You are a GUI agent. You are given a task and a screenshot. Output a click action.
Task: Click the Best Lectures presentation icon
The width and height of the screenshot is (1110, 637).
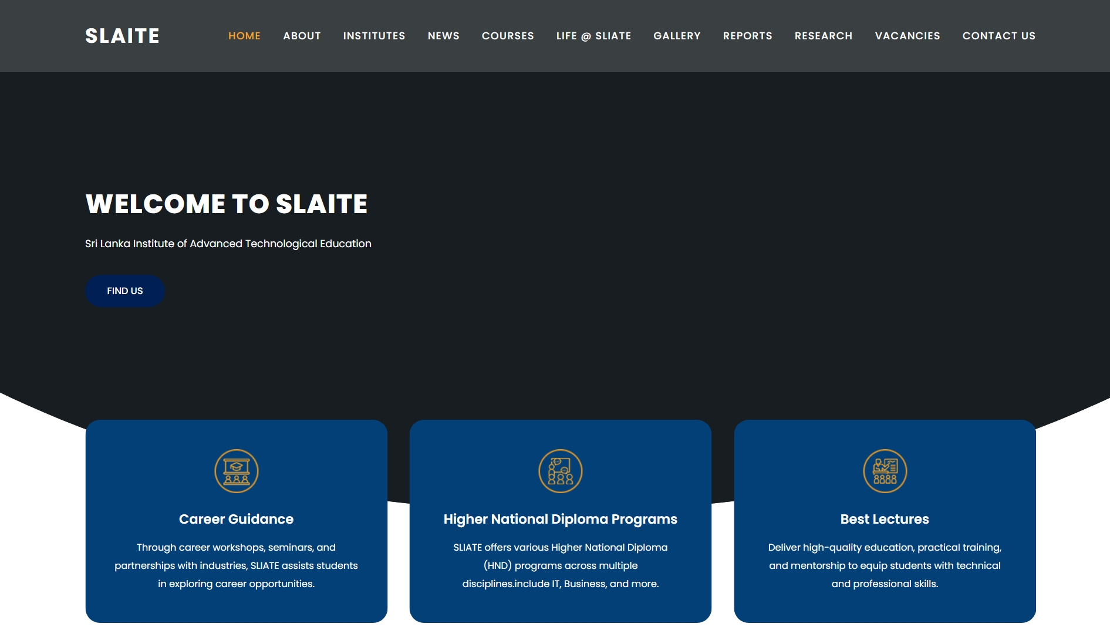(885, 471)
